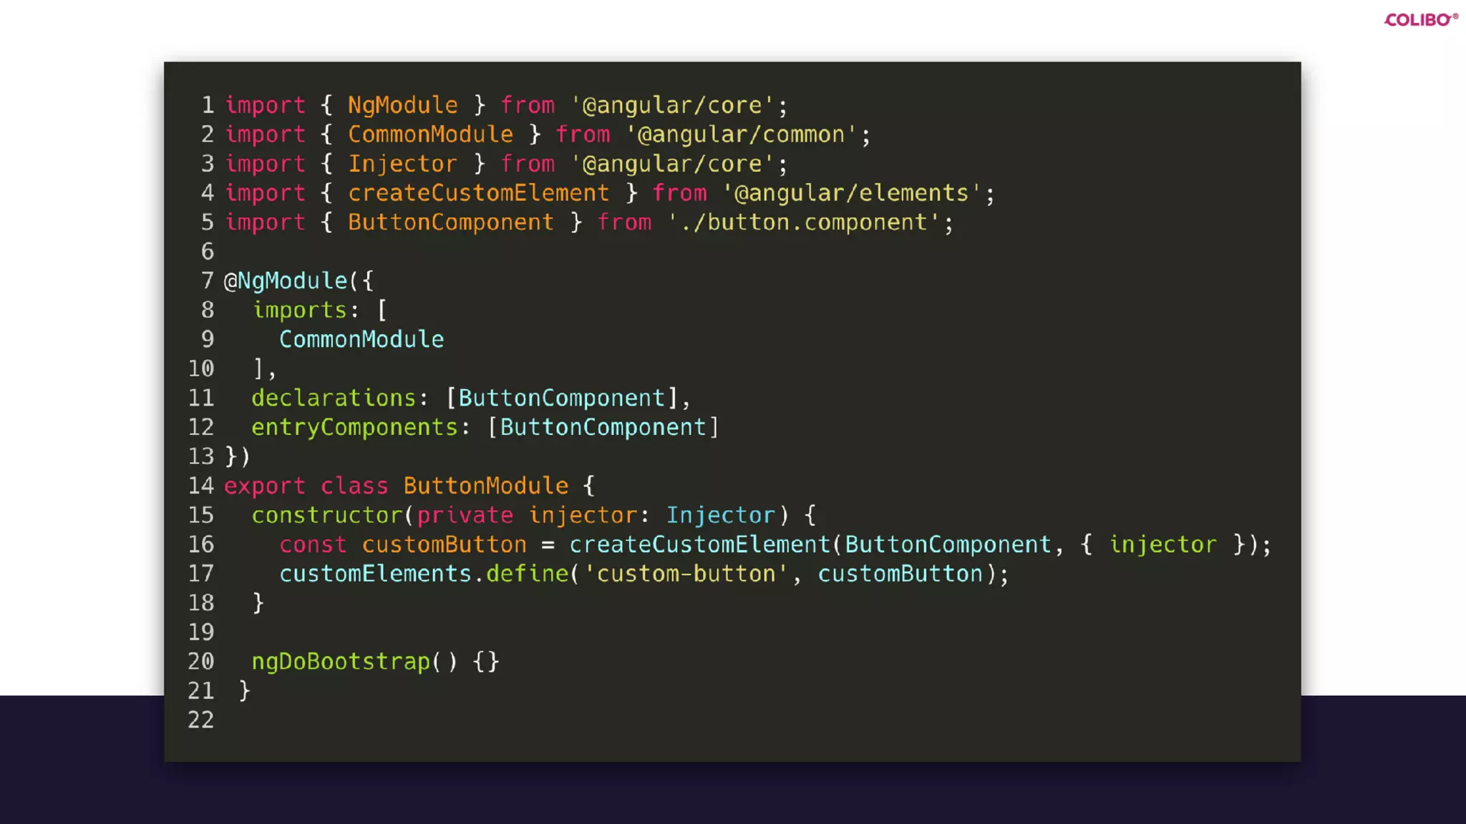Click the COLIBO logo
This screenshot has height=824, width=1466.
pyautogui.click(x=1420, y=20)
